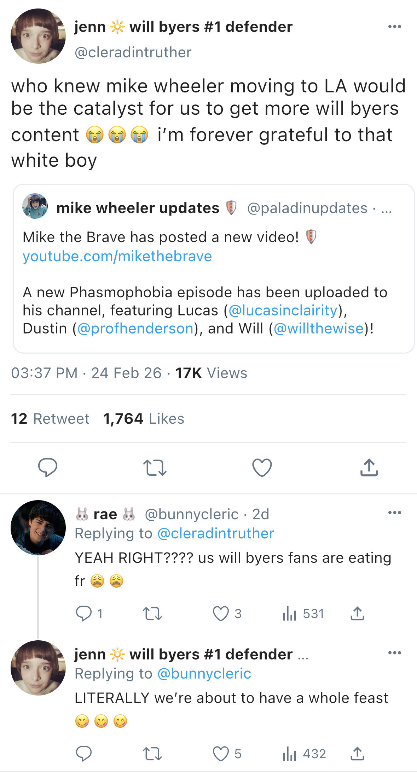View the 1,764 Likes list
This screenshot has height=772, width=417.
coord(144,419)
